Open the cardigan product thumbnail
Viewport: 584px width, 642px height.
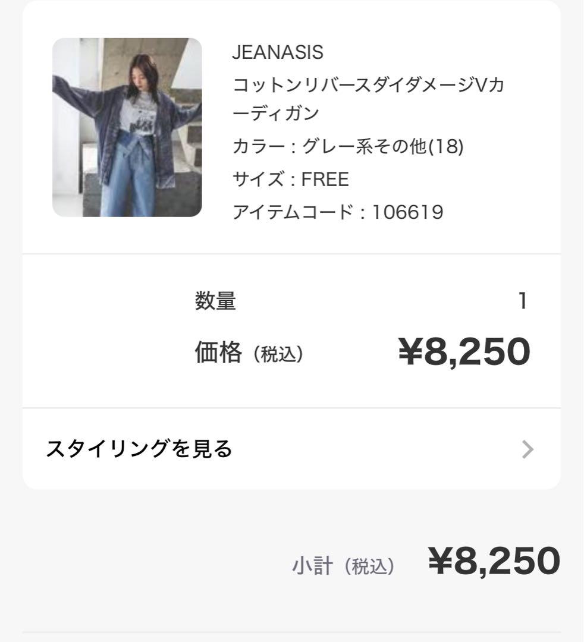click(127, 127)
